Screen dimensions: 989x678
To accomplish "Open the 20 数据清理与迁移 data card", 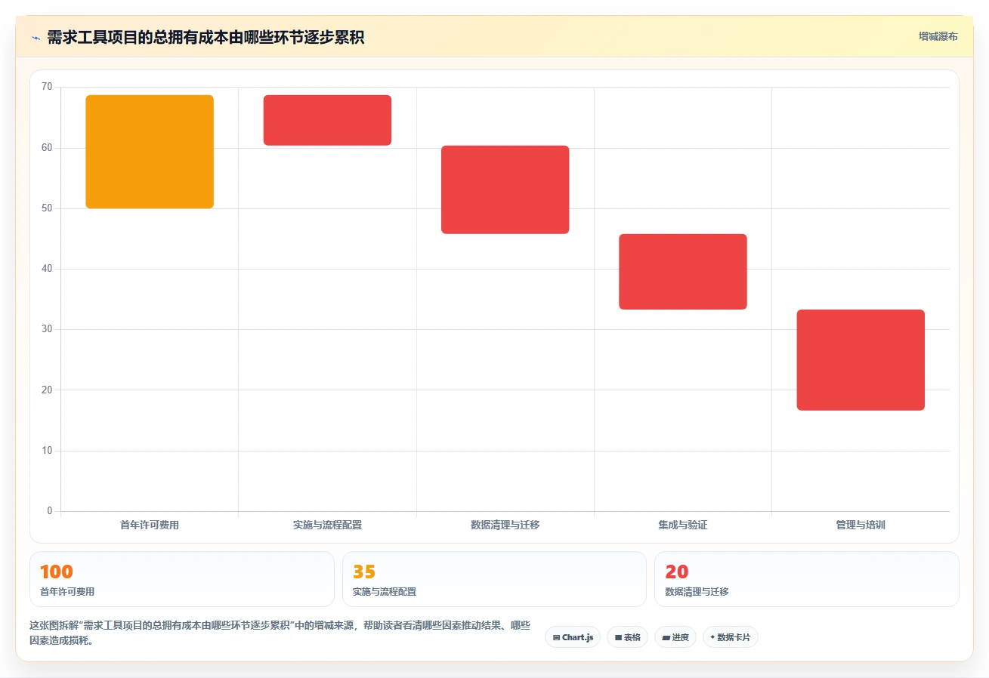I will pyautogui.click(x=806, y=579).
